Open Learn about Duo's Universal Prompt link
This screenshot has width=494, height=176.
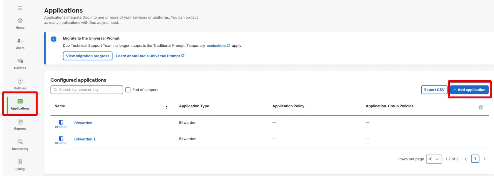tap(150, 56)
